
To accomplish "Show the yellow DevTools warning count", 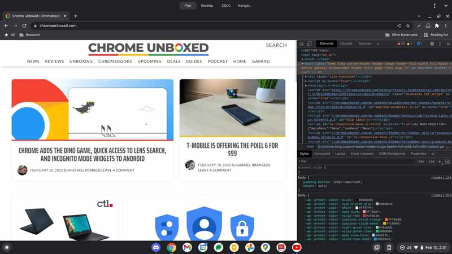I will (x=409, y=44).
